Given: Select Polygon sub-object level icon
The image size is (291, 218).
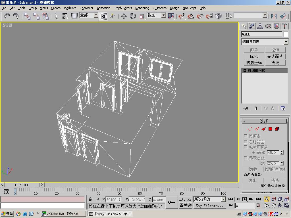Looking at the screenshot, I should 270,129.
